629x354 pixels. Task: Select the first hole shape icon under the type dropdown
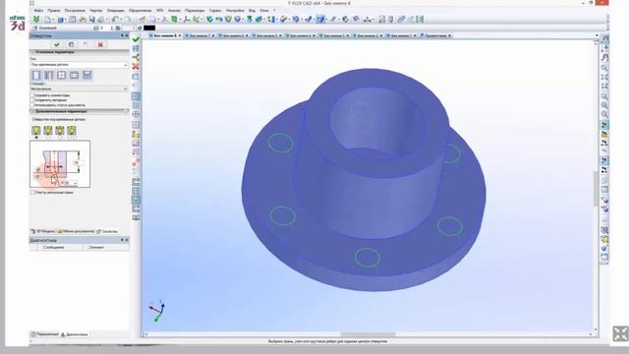[x=36, y=75]
